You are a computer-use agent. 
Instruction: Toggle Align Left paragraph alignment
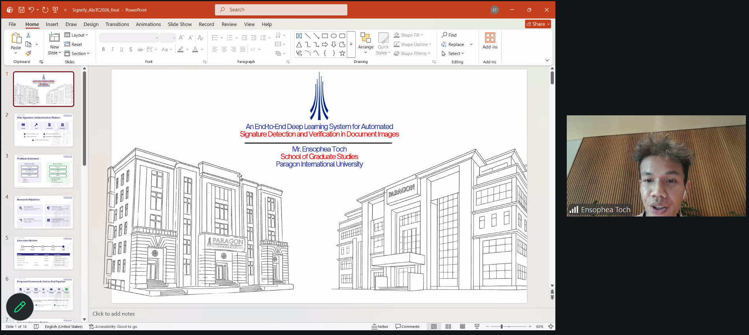coord(215,49)
